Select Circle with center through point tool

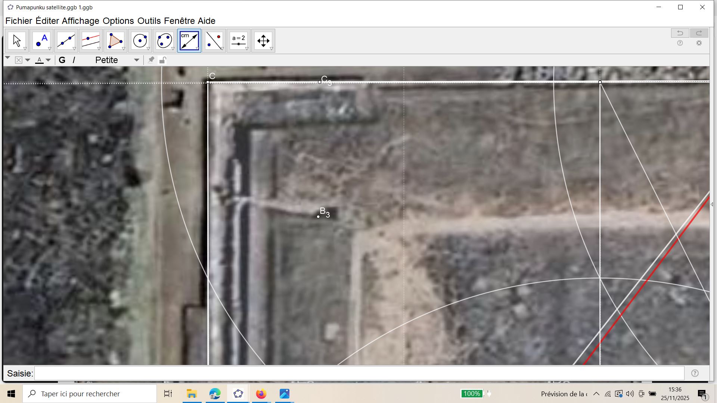140,40
